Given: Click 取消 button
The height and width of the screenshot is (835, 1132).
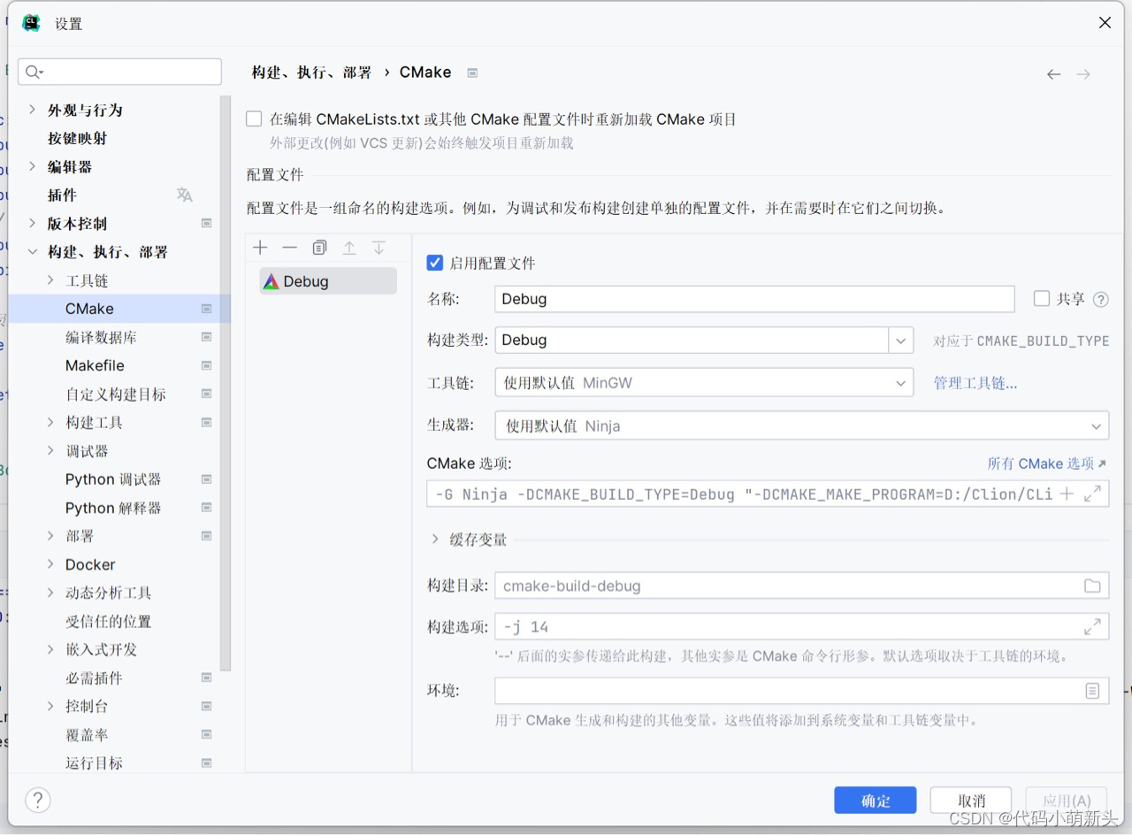Looking at the screenshot, I should tap(971, 801).
